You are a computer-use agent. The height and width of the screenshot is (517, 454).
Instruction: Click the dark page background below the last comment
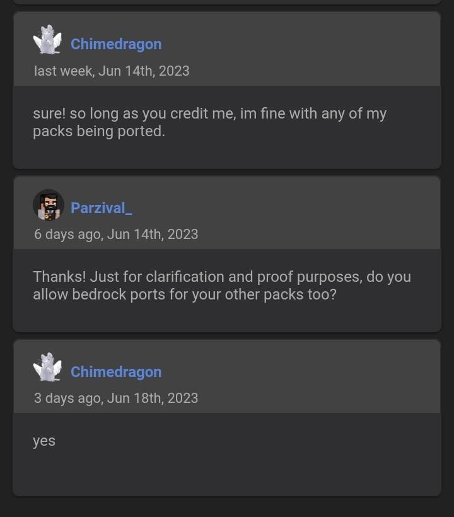click(227, 508)
